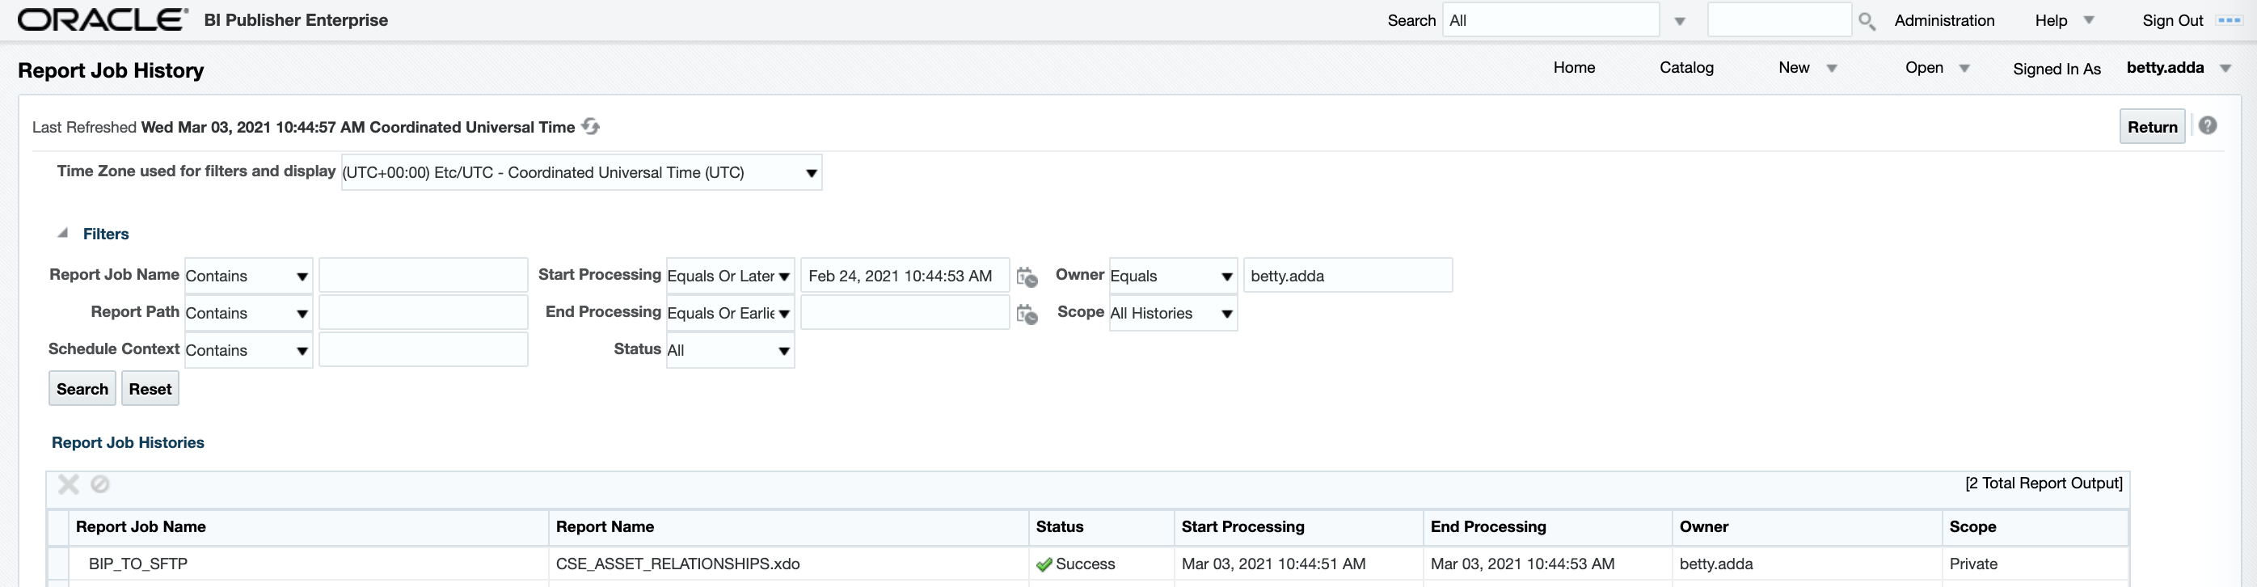Click the search magnifier icon in header

1867,21
